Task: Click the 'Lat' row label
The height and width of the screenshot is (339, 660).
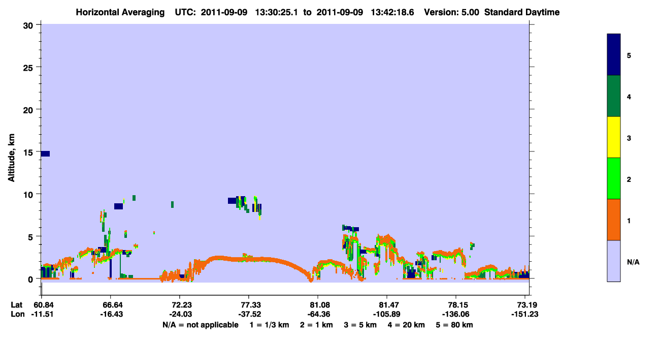Action: point(16,304)
